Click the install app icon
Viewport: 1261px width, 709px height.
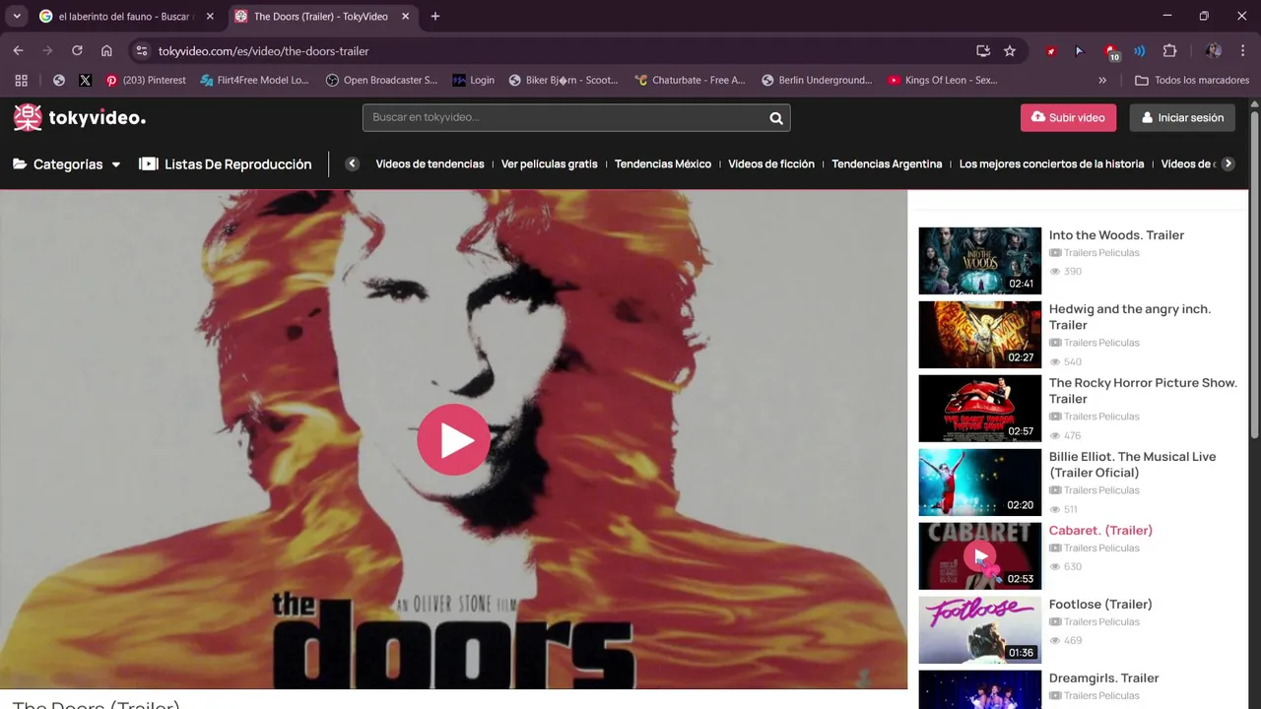[x=982, y=51]
